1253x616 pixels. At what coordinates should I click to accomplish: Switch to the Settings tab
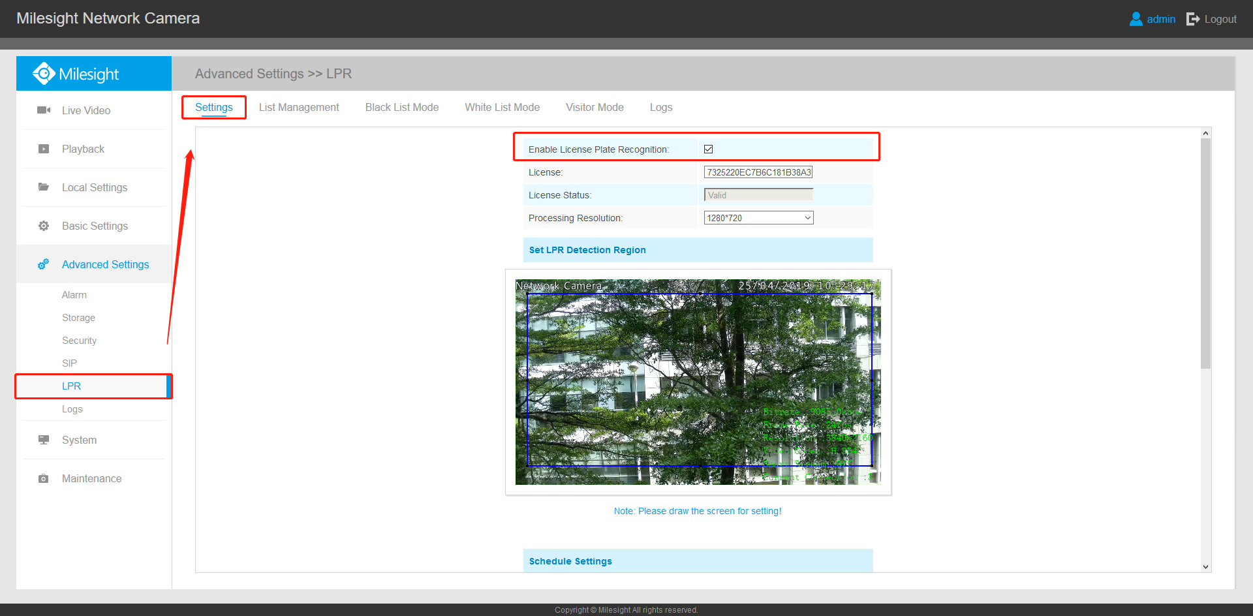point(214,107)
